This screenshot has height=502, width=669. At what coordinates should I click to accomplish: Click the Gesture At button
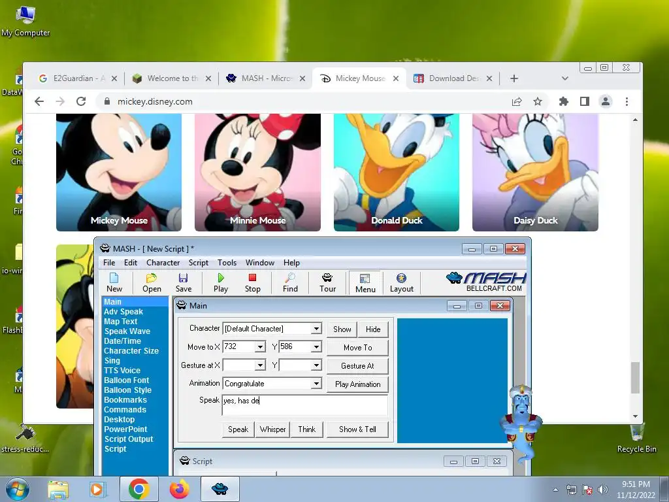coord(357,366)
